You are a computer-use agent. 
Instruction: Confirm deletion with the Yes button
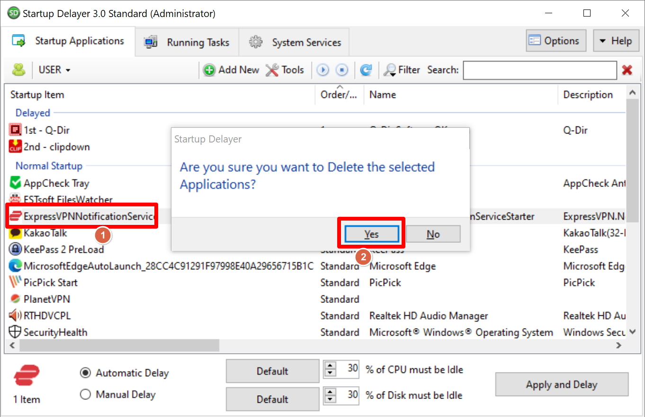point(372,234)
